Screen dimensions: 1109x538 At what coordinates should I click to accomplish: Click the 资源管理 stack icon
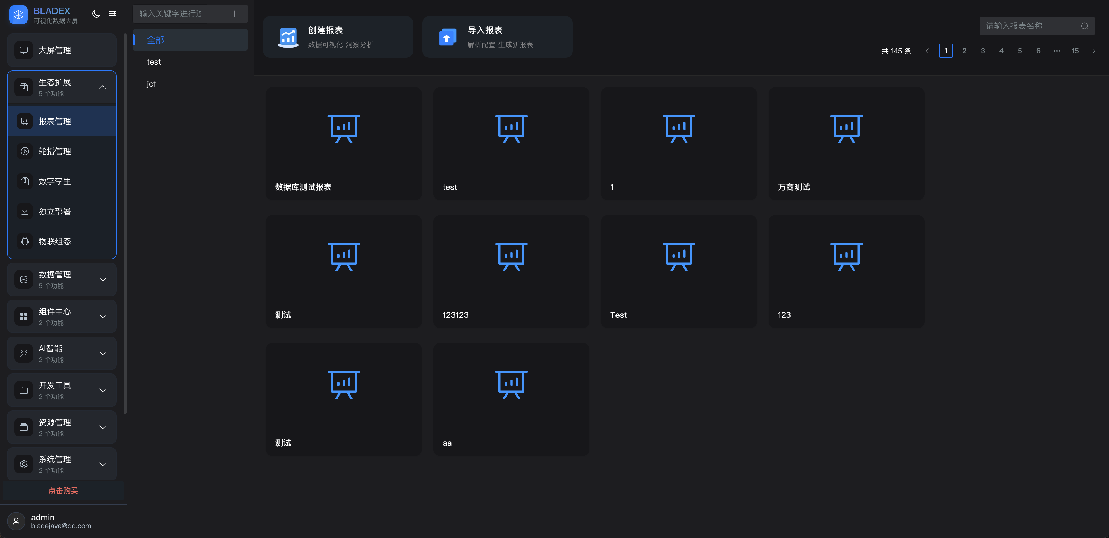pos(24,427)
